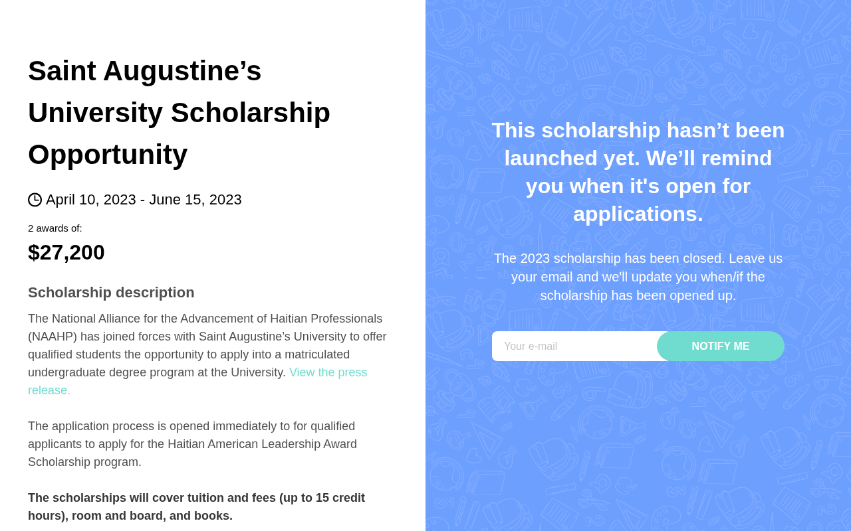
Task: Click the "The 2023 scholarship has been closed" message
Action: pyautogui.click(x=638, y=277)
